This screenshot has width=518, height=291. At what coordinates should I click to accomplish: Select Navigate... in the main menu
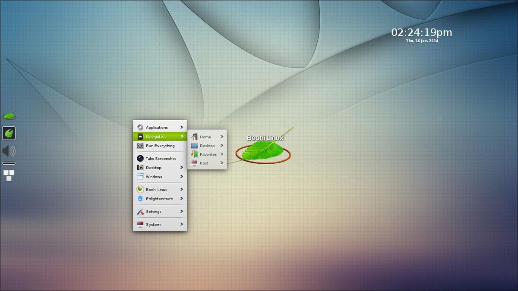tap(160, 136)
